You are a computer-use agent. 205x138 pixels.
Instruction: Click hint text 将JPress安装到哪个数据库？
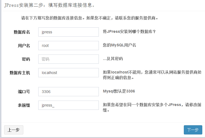(x=129, y=32)
